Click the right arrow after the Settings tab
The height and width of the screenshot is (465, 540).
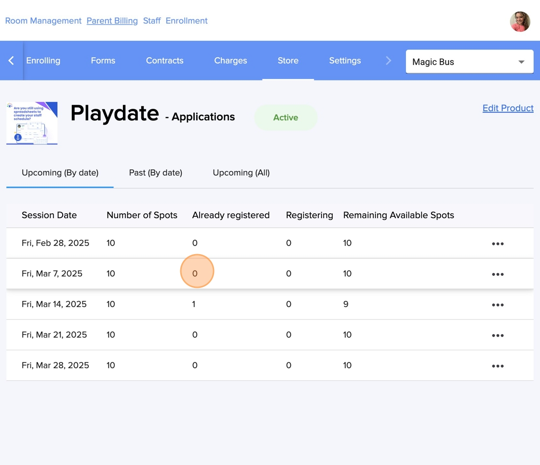tap(388, 61)
